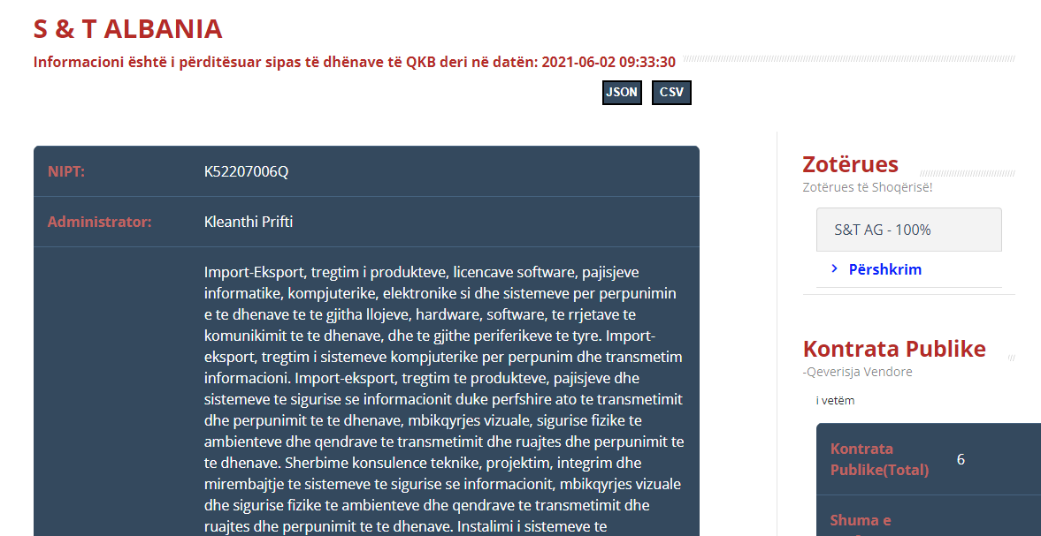
Task: Click the Zotërues section heading
Action: 851,163
